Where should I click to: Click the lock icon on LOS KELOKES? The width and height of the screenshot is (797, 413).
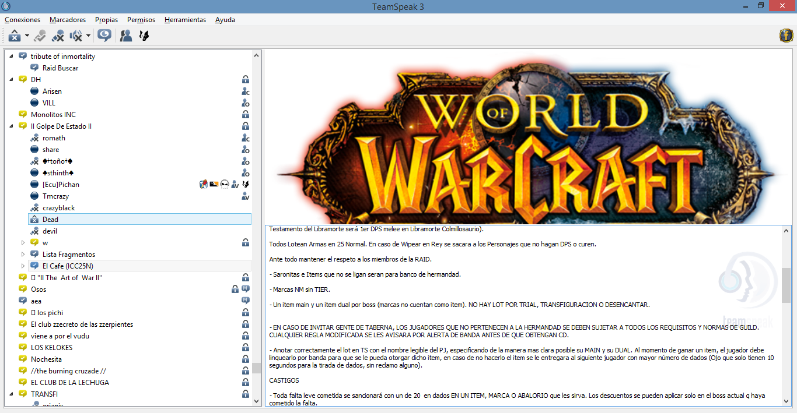coord(246,348)
